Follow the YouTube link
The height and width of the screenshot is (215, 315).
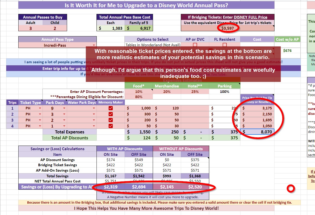(218, 74)
